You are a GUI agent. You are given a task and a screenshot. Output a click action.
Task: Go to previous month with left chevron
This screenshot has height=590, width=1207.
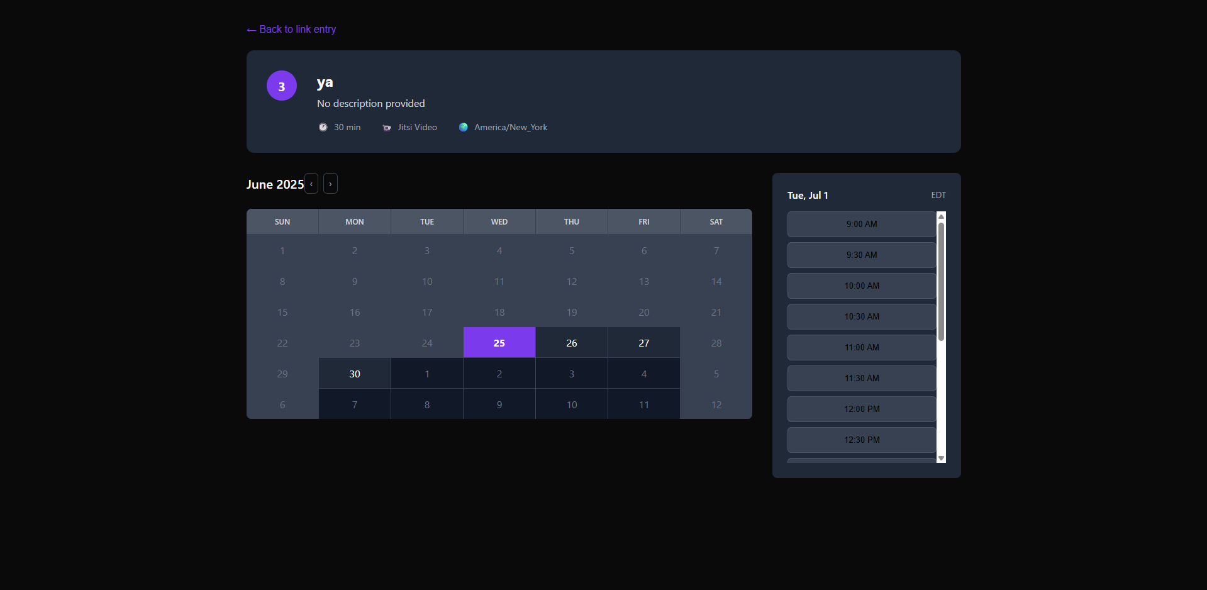311,184
